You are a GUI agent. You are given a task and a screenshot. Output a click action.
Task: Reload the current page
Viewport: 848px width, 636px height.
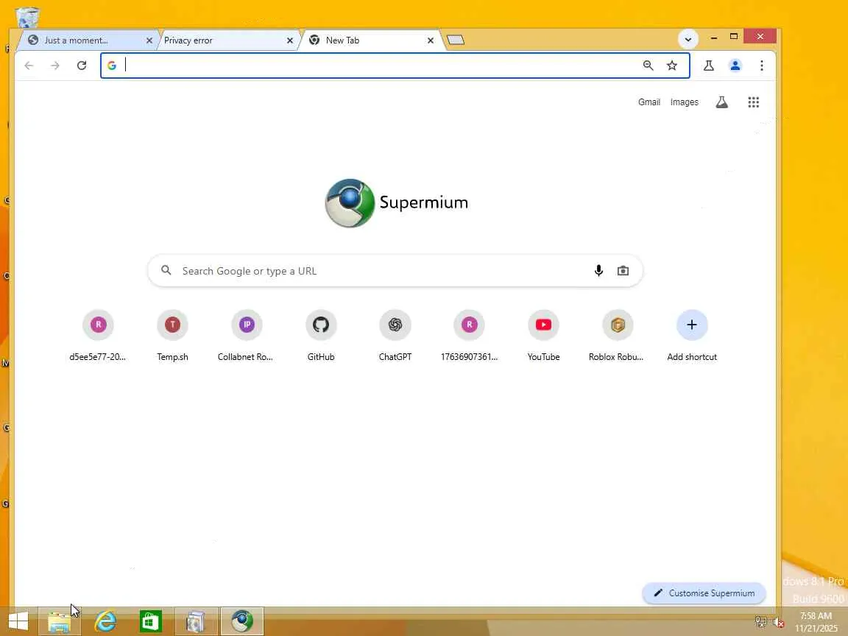[x=82, y=66]
